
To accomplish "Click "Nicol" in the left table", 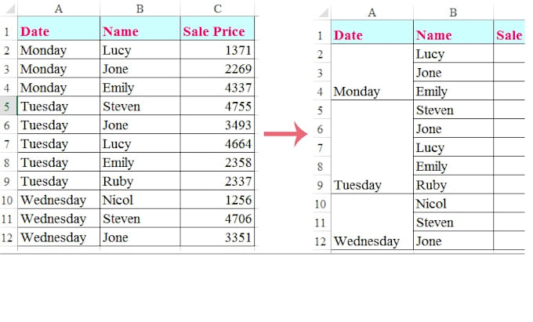I will [140, 200].
